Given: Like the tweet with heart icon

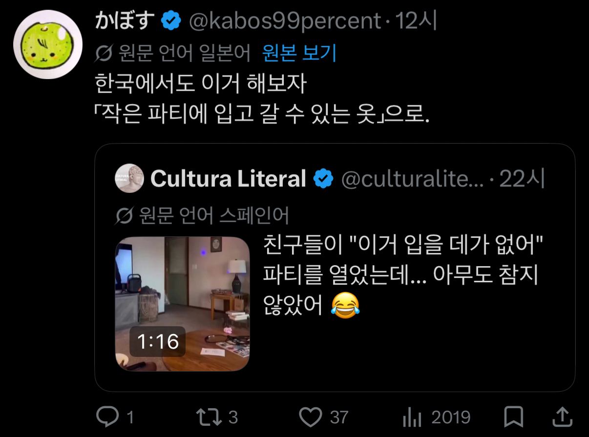Looking at the screenshot, I should (311, 417).
